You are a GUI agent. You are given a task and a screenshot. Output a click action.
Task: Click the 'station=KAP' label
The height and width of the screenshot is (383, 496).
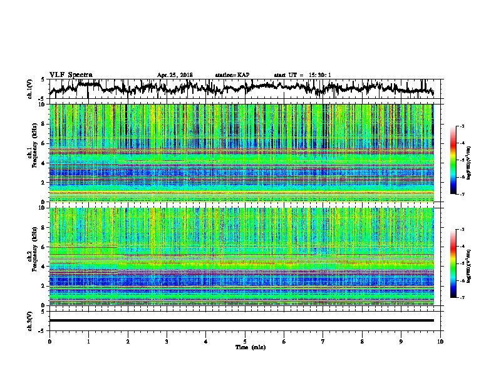(x=232, y=75)
